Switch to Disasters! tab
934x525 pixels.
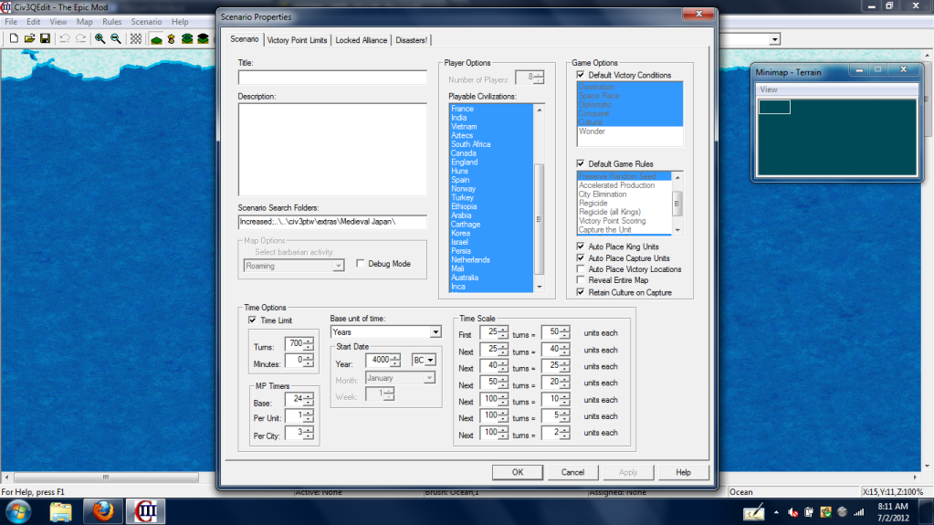pos(411,40)
